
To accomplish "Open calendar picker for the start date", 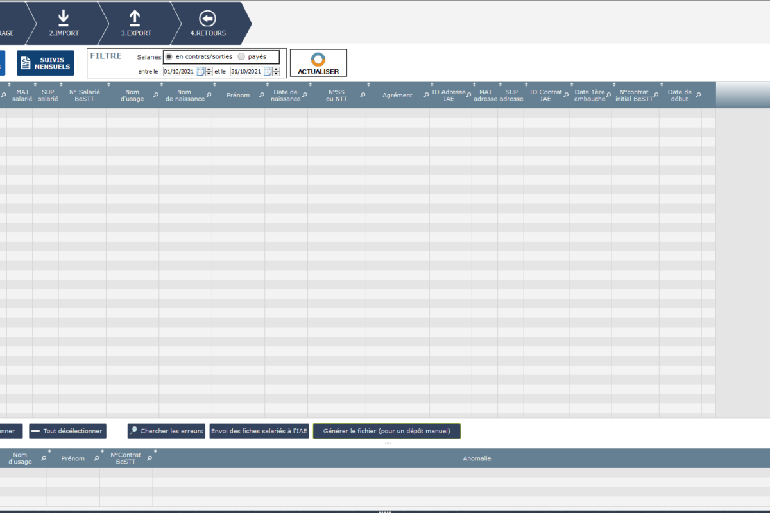I will click(201, 72).
